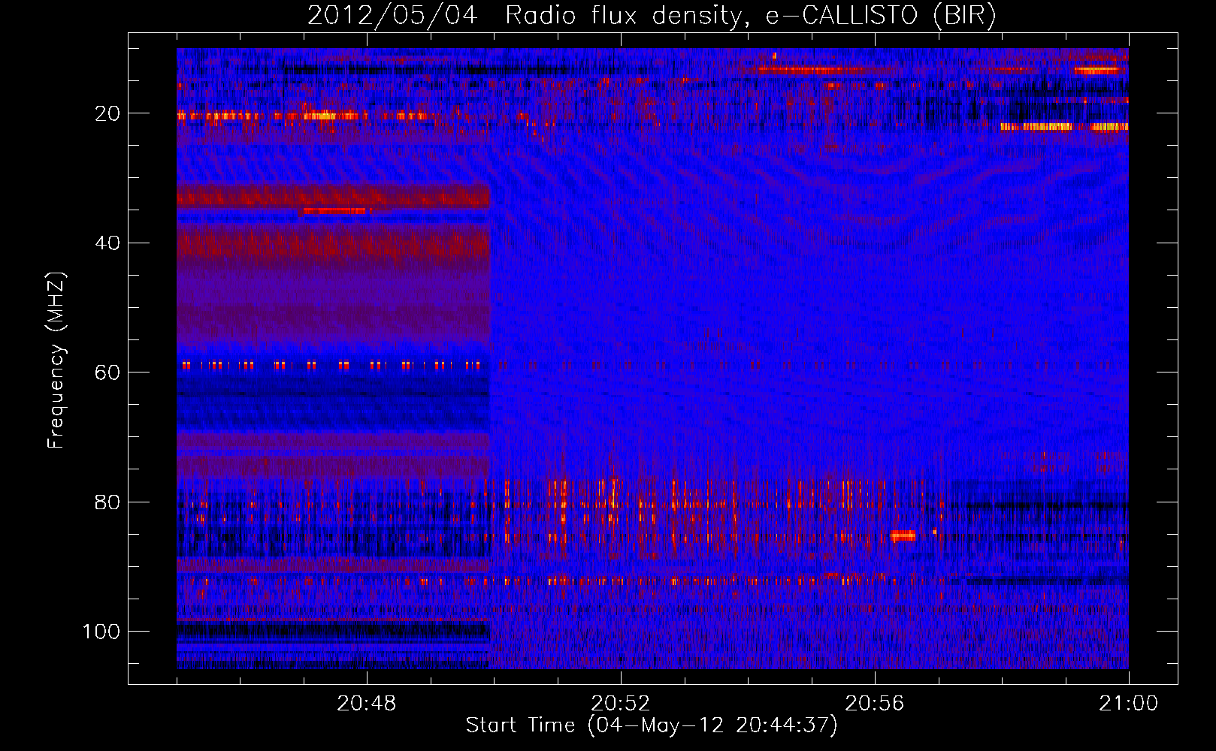Click the frequency tick label '20'
The width and height of the screenshot is (1216, 751).
[x=108, y=113]
